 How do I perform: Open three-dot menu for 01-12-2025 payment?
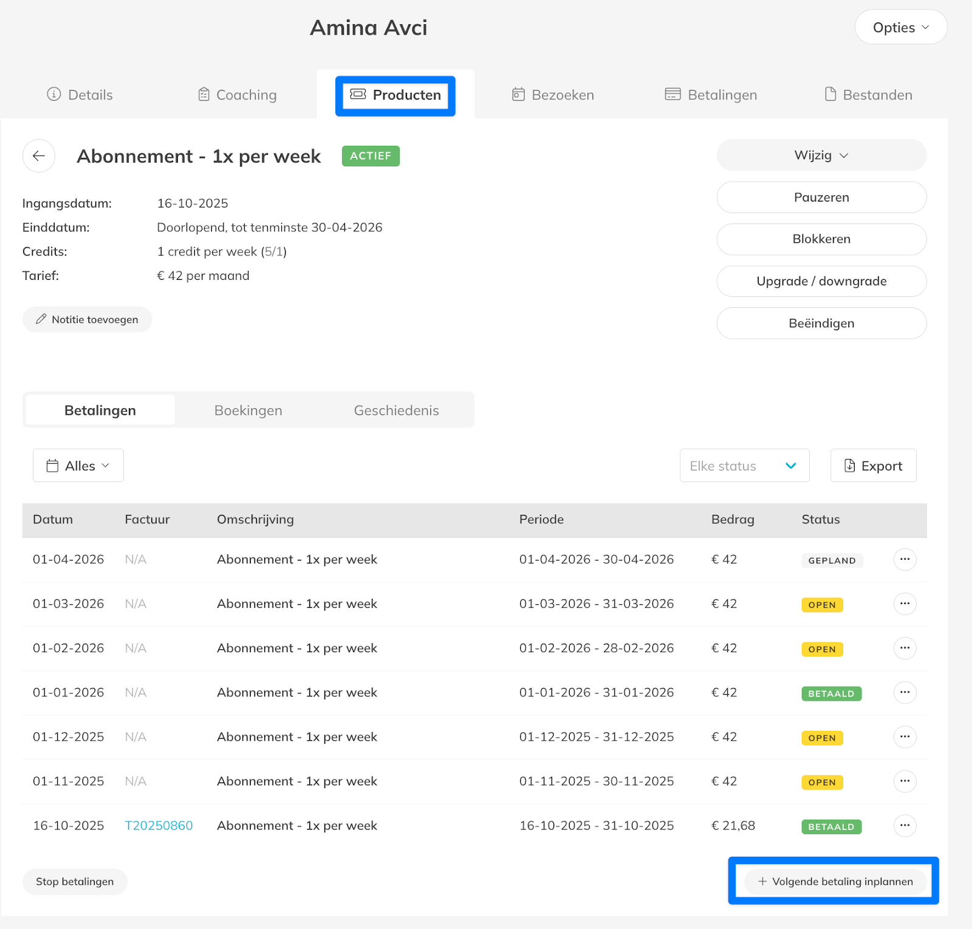(905, 737)
